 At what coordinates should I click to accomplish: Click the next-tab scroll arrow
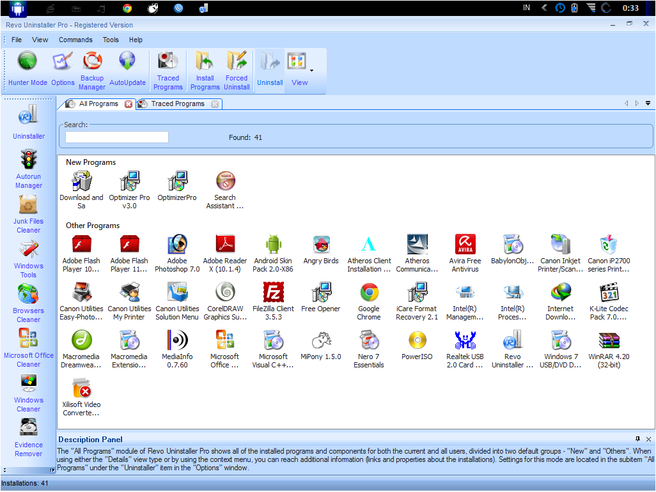pyautogui.click(x=637, y=104)
